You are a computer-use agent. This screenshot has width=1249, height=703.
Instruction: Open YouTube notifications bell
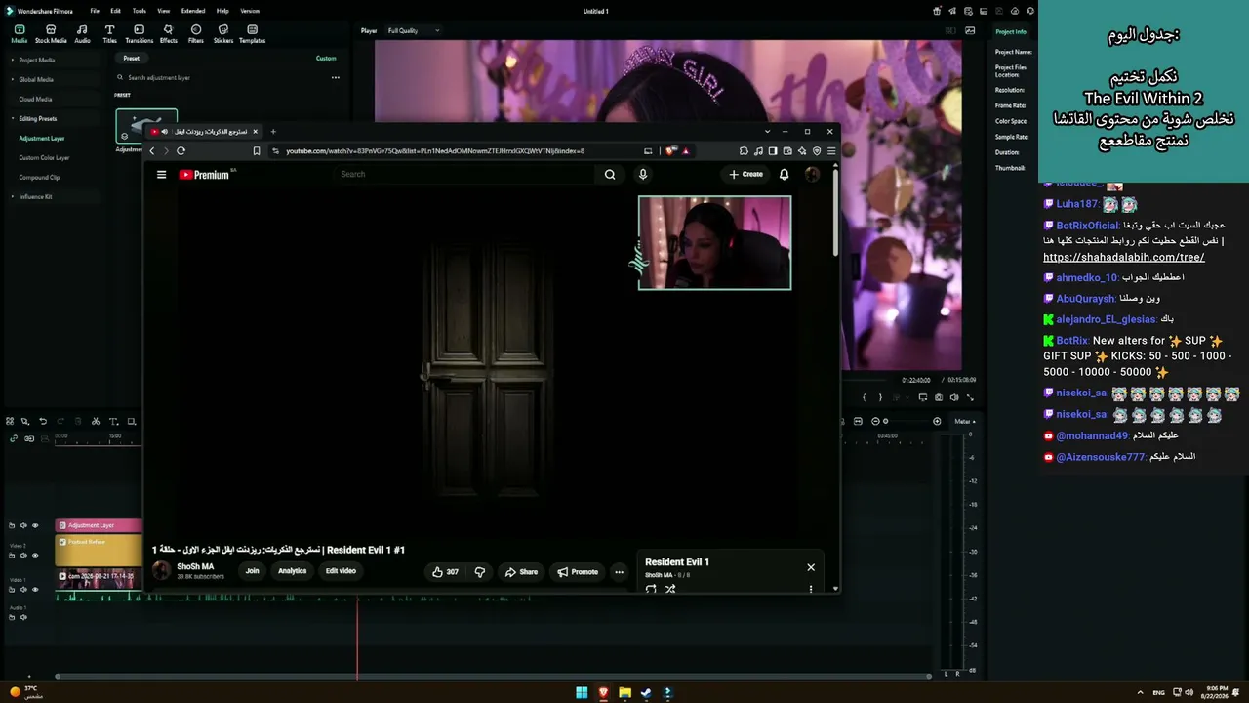784,174
